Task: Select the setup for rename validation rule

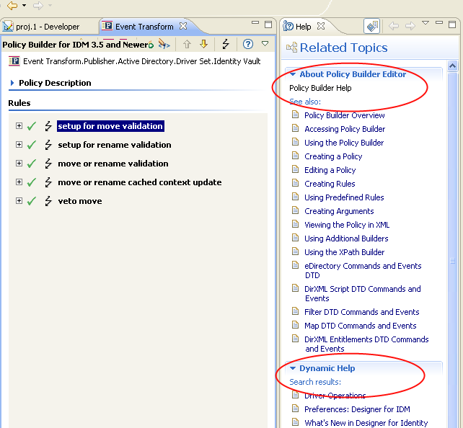Action: coord(115,145)
